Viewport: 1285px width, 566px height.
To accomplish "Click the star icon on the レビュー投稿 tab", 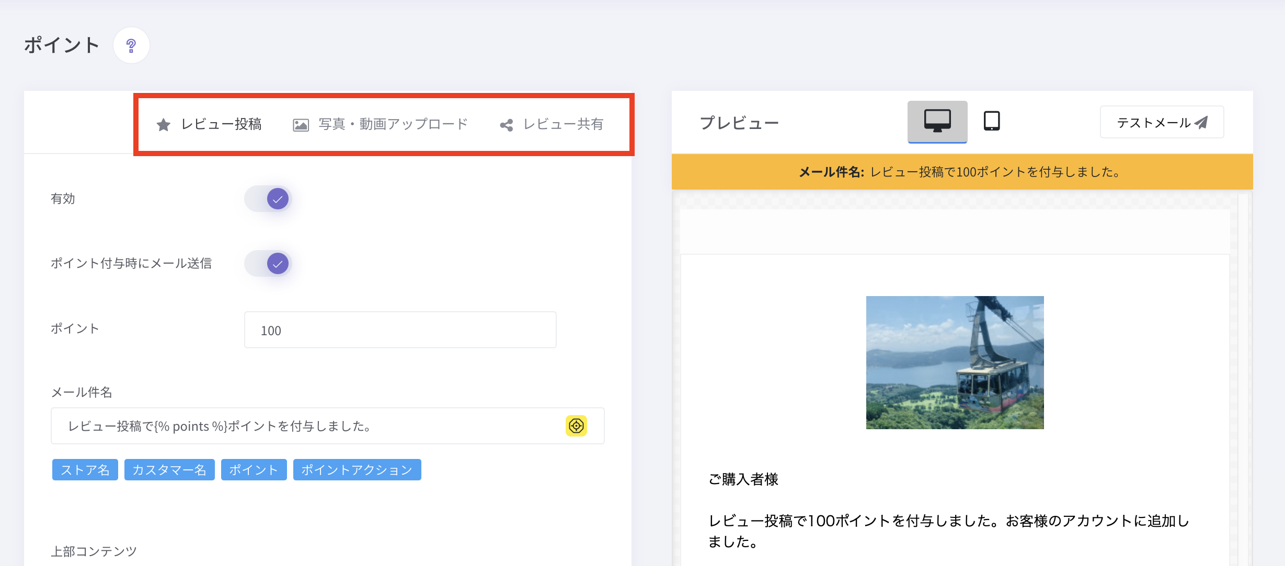I will click(163, 125).
